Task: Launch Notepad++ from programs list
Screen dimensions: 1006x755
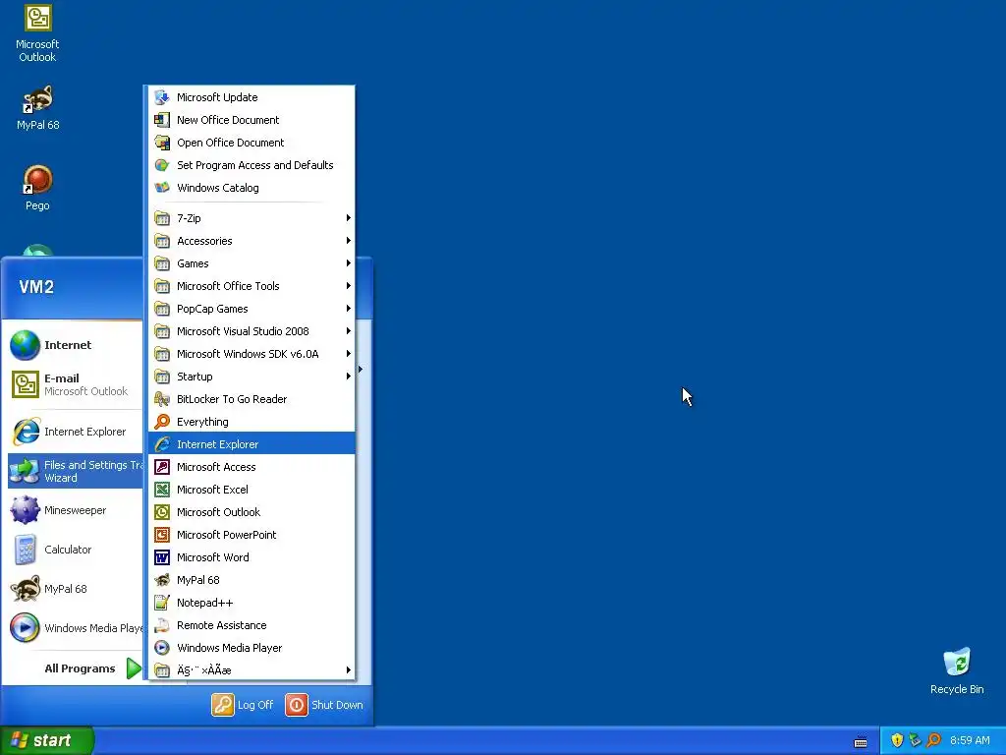Action: 251,603
